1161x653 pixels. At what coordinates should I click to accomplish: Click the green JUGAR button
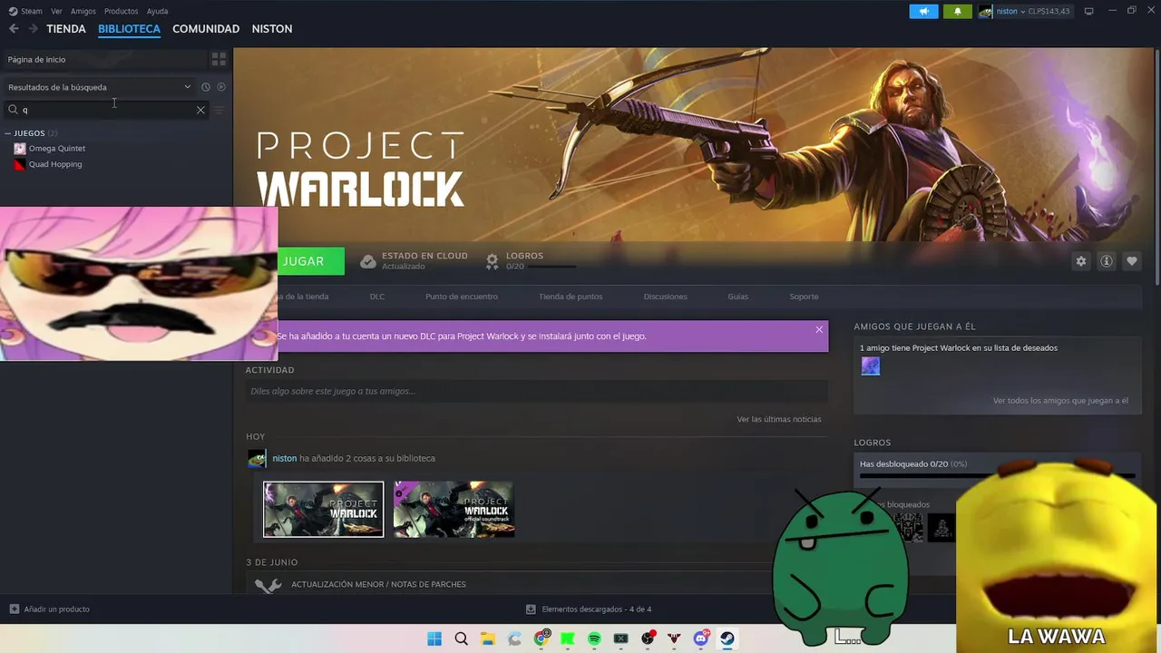[311, 261]
